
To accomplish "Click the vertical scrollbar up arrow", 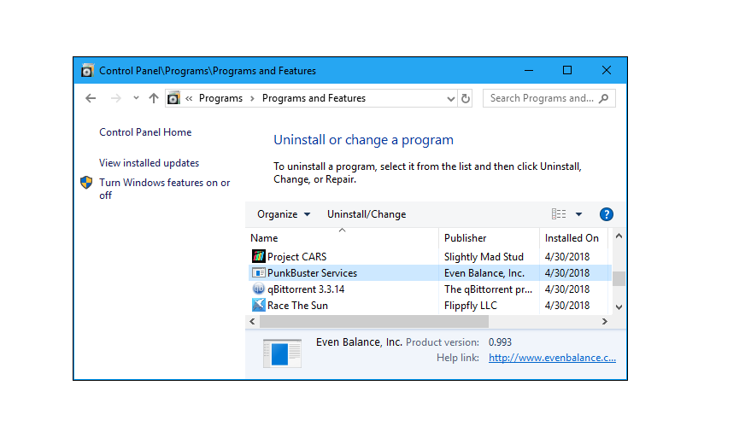I will [x=619, y=236].
